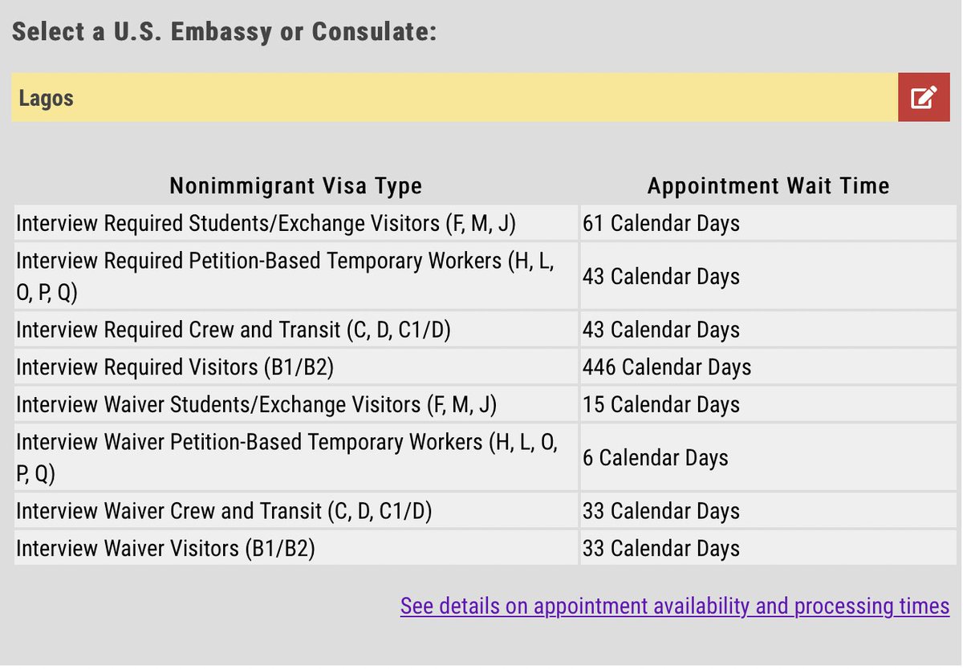Click 33 Calendar Days for Waiver Visitors
Screen dimensions: 963x669
tap(661, 549)
